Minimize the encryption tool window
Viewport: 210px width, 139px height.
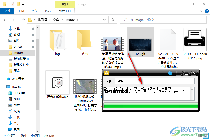(x=178, y=73)
